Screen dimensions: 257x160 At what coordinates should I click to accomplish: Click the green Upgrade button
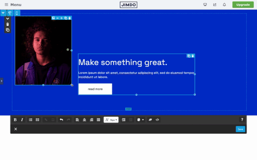click(243, 5)
